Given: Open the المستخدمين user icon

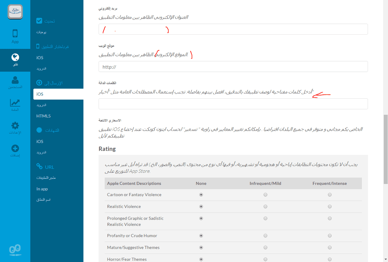Looking at the screenshot, I should point(15,80).
